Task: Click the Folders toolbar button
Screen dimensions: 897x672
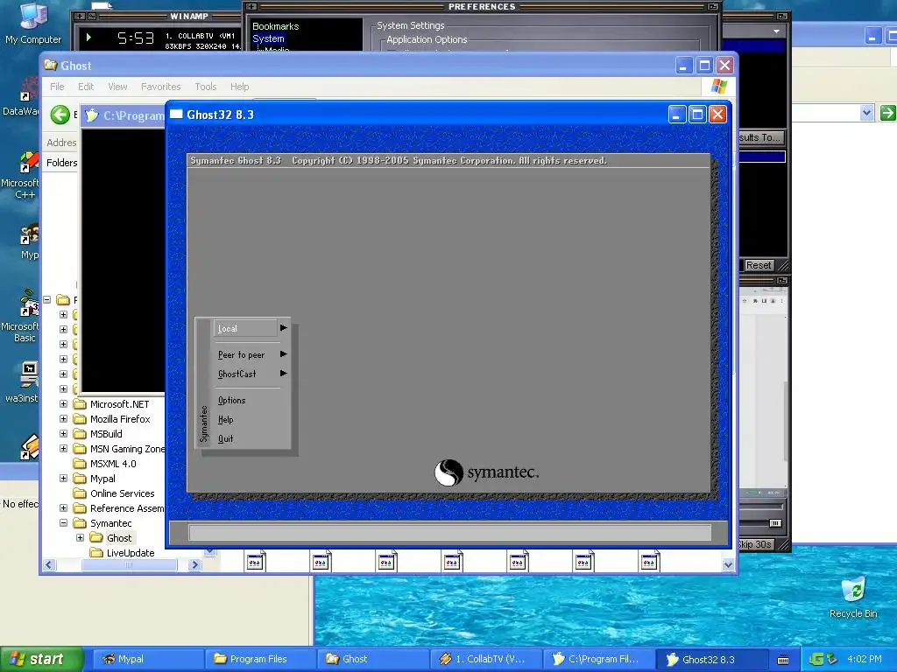Action: (61, 163)
